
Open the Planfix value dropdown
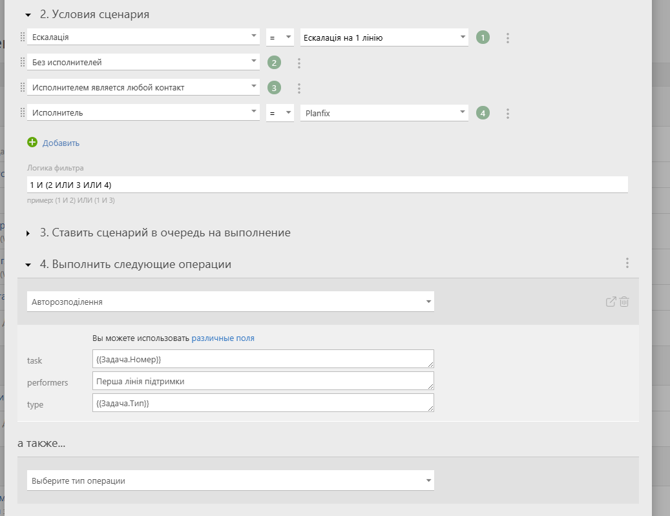point(384,113)
